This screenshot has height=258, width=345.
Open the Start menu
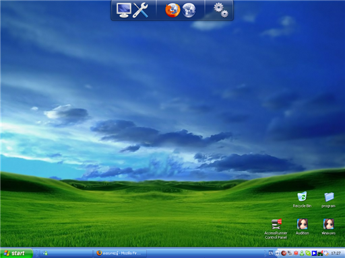[x=16, y=253]
